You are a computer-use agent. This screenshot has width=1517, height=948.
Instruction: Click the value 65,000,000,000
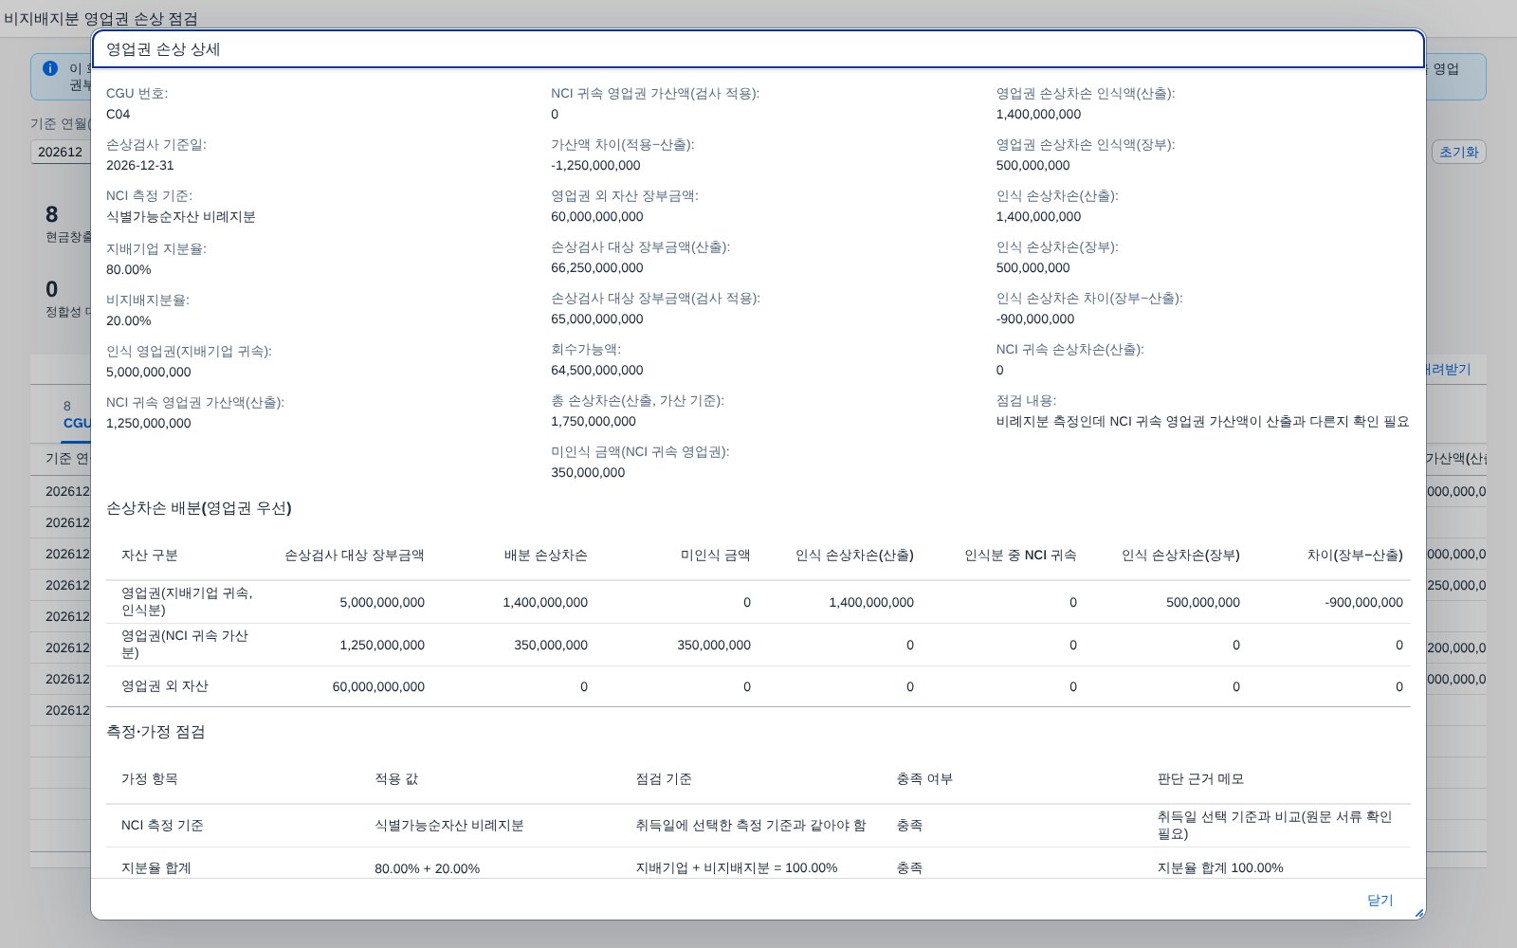(x=597, y=319)
